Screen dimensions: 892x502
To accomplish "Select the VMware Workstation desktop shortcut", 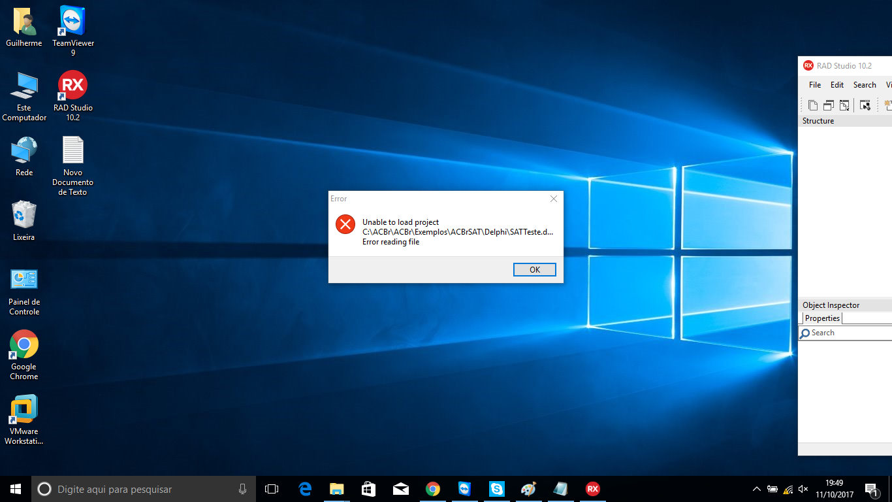I will click(x=24, y=420).
